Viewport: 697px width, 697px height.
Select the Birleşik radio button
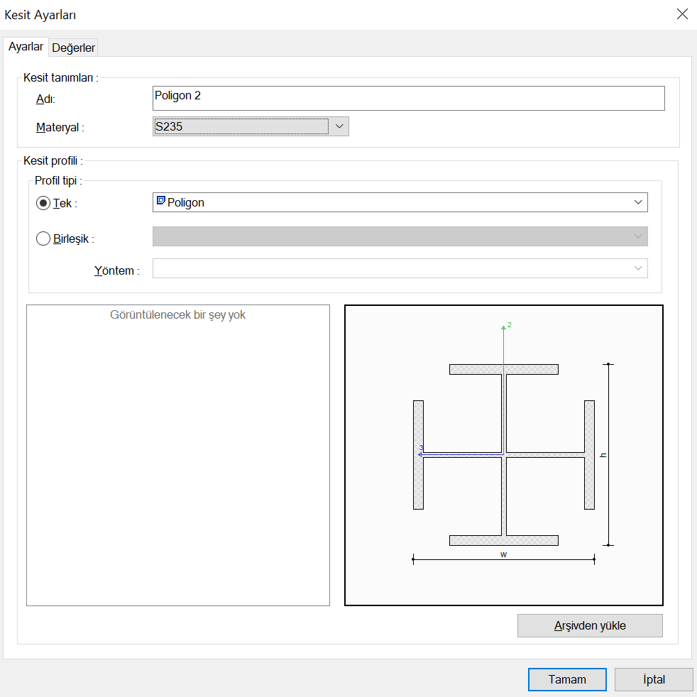pyautogui.click(x=43, y=238)
